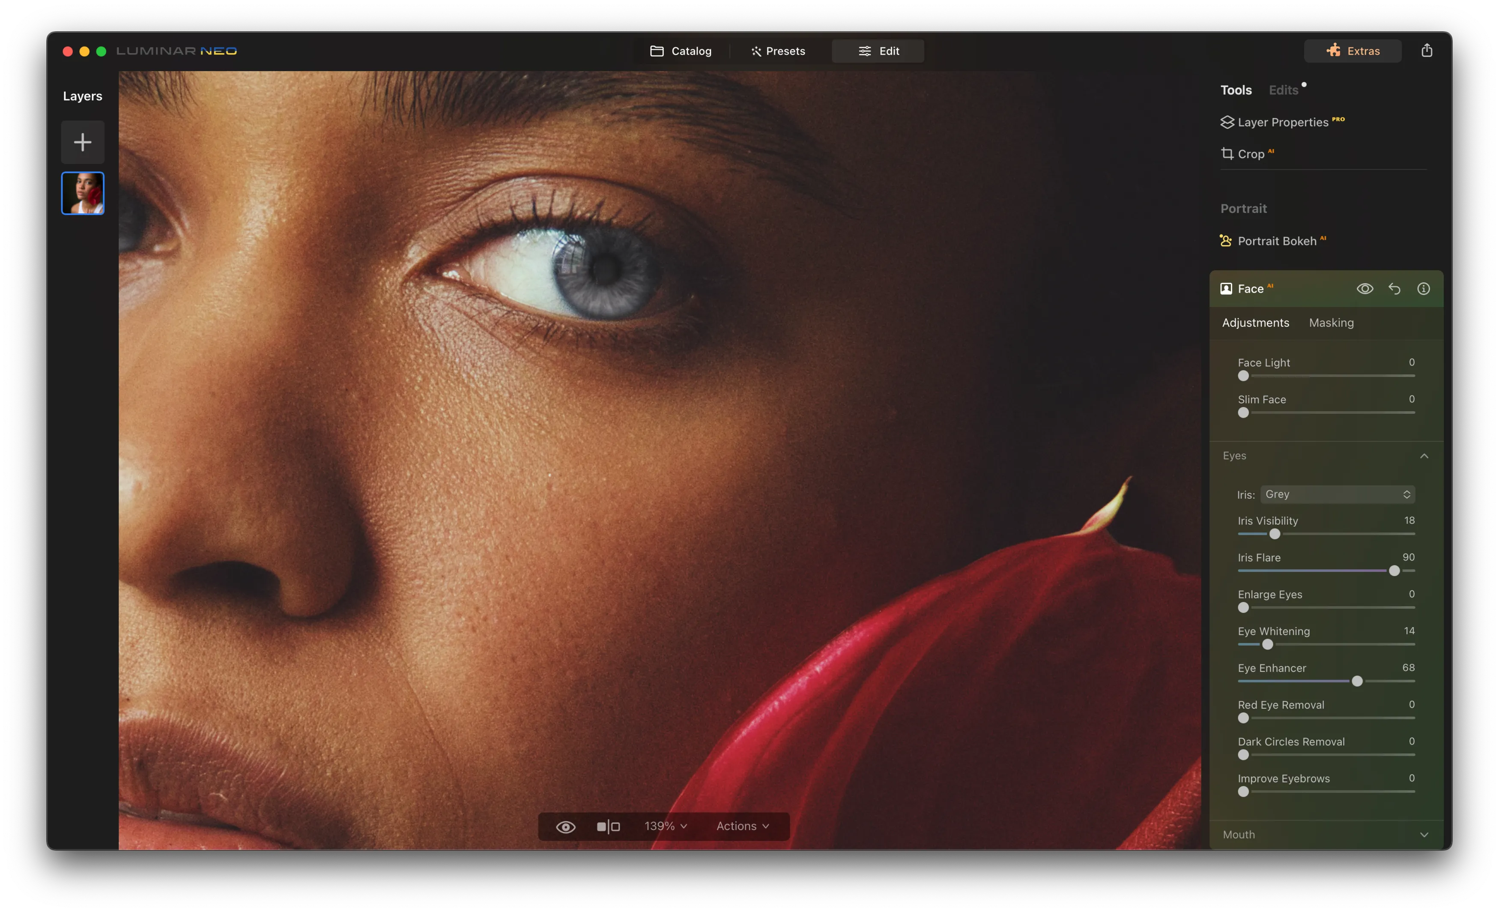
Task: Expand the Mouth section
Action: click(1424, 835)
